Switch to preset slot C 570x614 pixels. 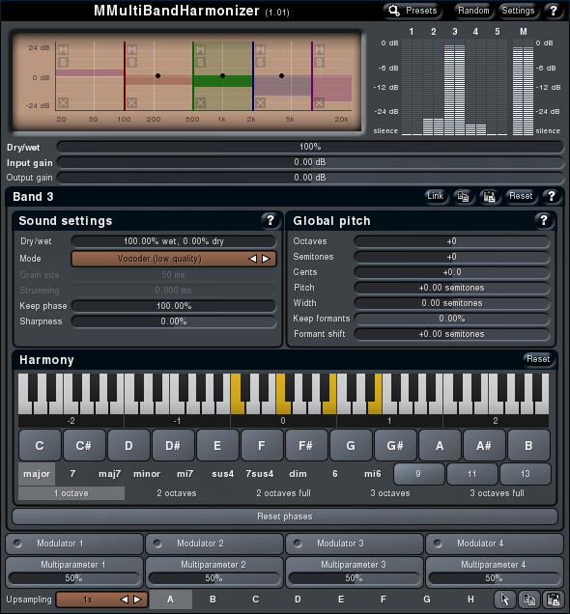click(x=255, y=600)
